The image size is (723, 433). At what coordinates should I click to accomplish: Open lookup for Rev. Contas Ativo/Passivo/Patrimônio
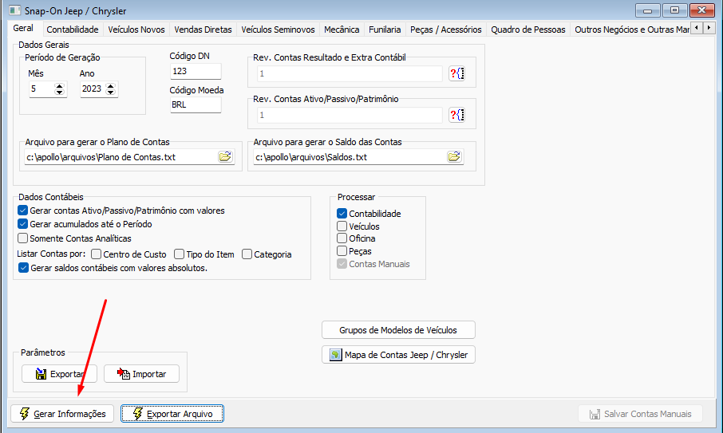pyautogui.click(x=456, y=115)
